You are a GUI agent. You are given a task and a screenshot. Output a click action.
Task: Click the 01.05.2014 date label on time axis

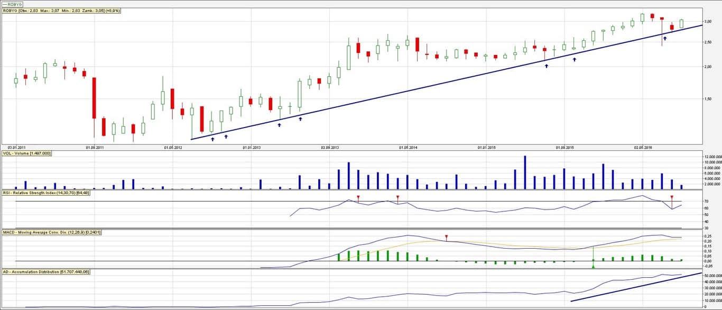tap(408, 147)
